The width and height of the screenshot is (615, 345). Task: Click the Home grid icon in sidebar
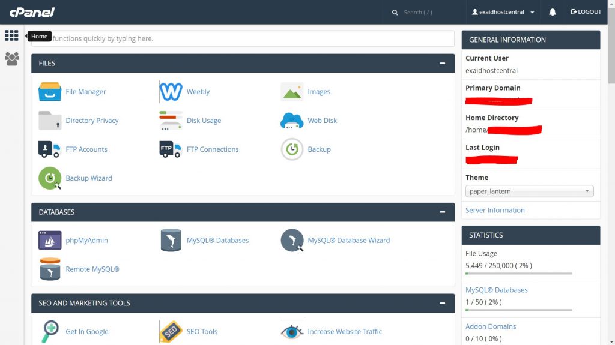click(11, 35)
